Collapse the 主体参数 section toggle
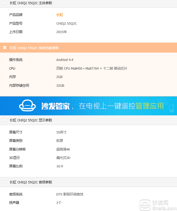177x211 pixels. point(5,3)
